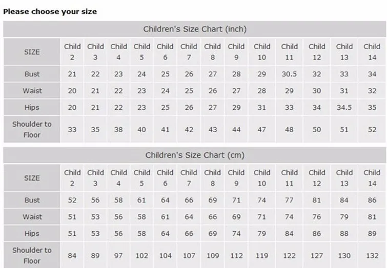Click the 102 value under Child 5

click(x=141, y=256)
